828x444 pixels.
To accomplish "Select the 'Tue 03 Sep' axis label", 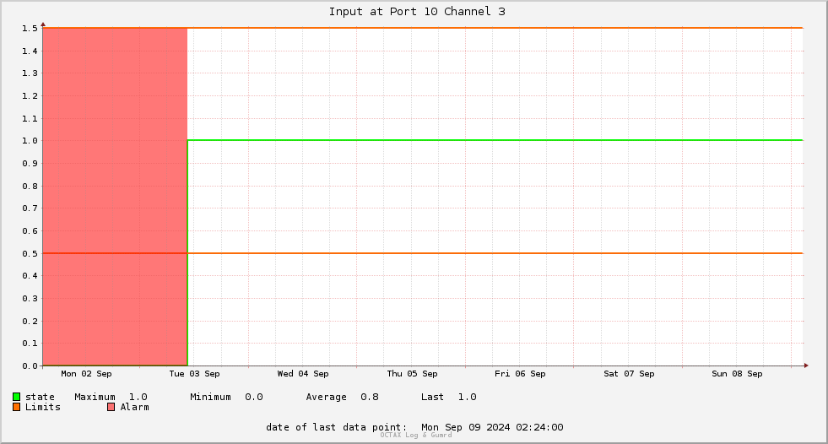I will [x=194, y=374].
